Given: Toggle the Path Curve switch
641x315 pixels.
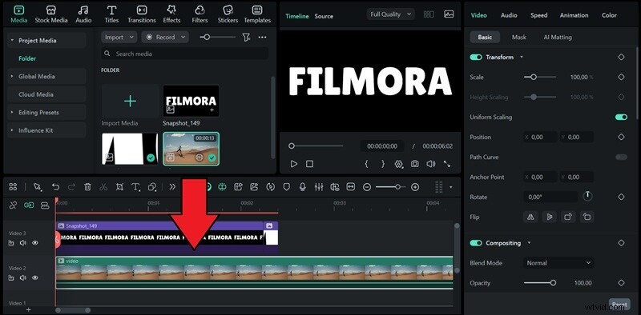Looking at the screenshot, I should pyautogui.click(x=622, y=157).
